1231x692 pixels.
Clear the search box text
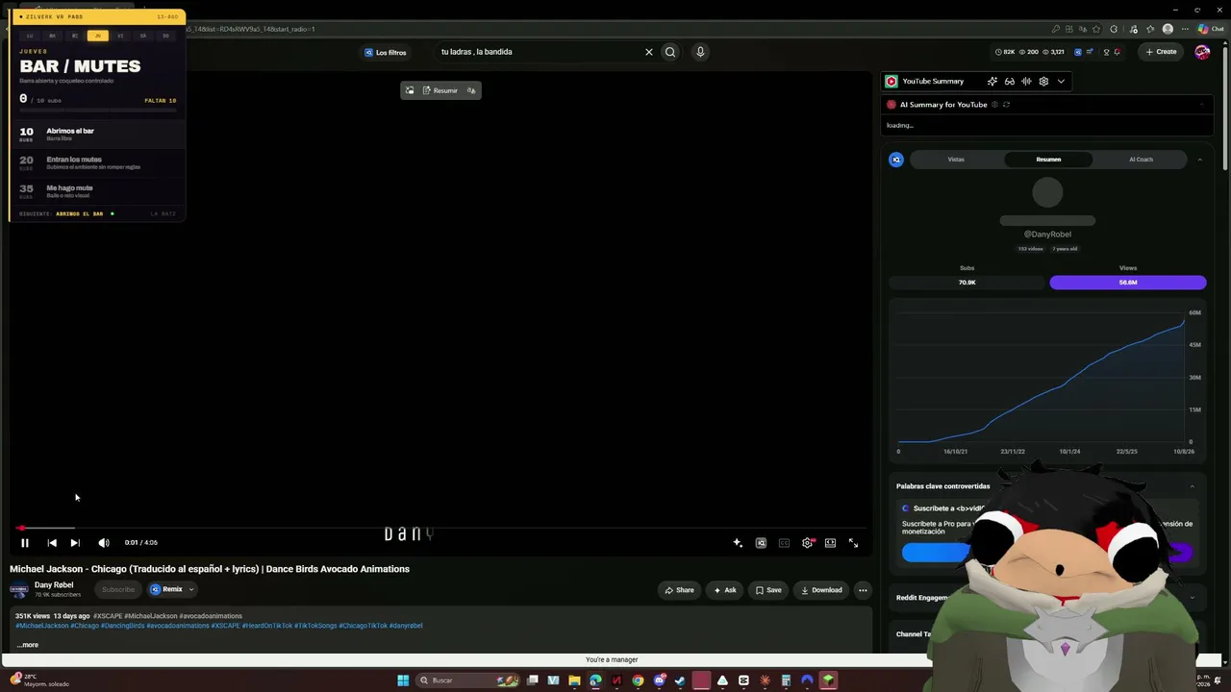pyautogui.click(x=649, y=52)
